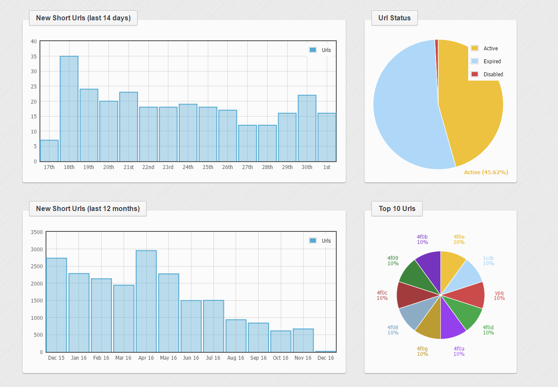The height and width of the screenshot is (387, 558).
Task: Select the Dec 15 monthly bar
Action: 56,305
